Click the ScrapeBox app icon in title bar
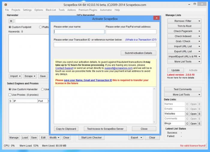This screenshot has width=210, height=152. tap(5, 5)
